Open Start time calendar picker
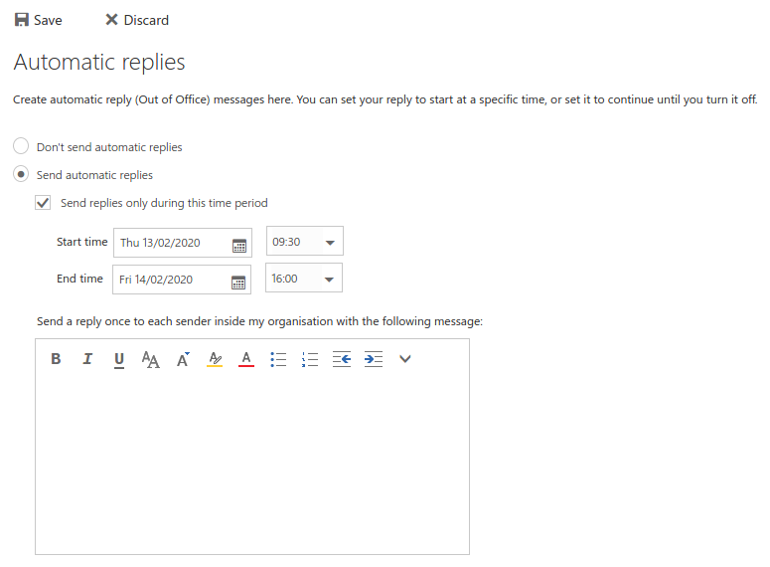Screen dimensions: 770x567 point(238,245)
